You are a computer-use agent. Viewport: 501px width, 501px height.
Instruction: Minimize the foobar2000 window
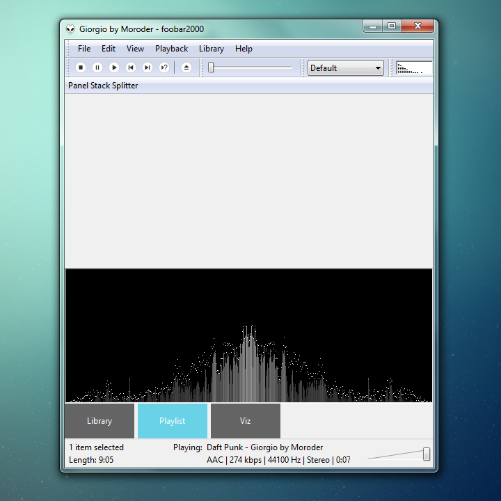[372, 26]
